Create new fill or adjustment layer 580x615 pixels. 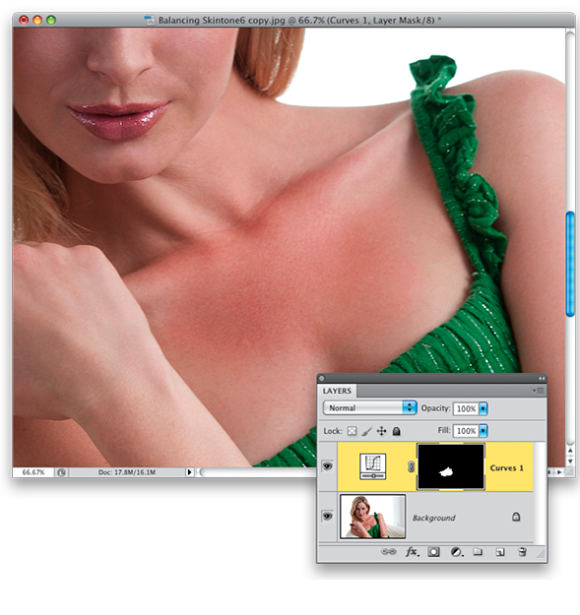pyautogui.click(x=456, y=552)
